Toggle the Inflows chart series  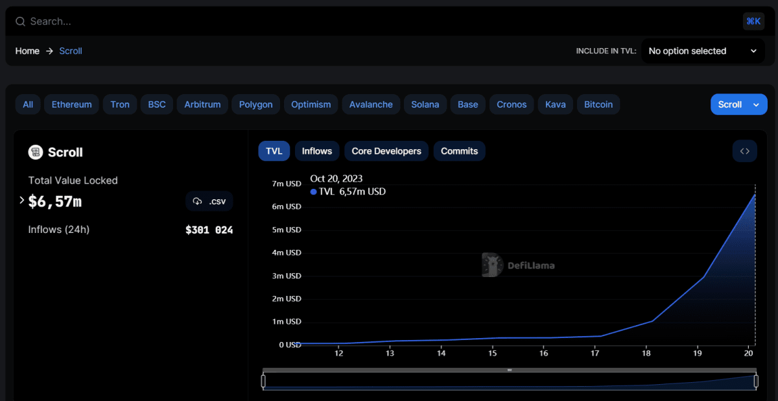coord(317,151)
